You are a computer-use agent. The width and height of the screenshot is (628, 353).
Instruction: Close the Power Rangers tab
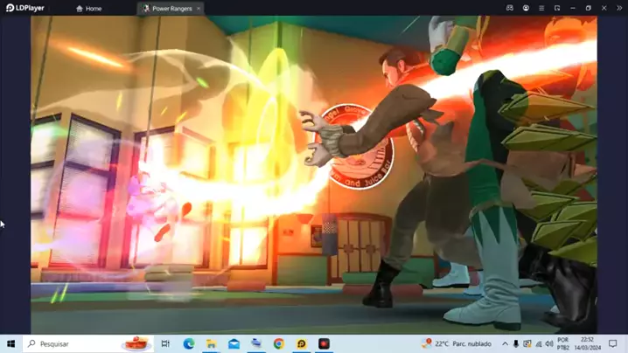(199, 9)
